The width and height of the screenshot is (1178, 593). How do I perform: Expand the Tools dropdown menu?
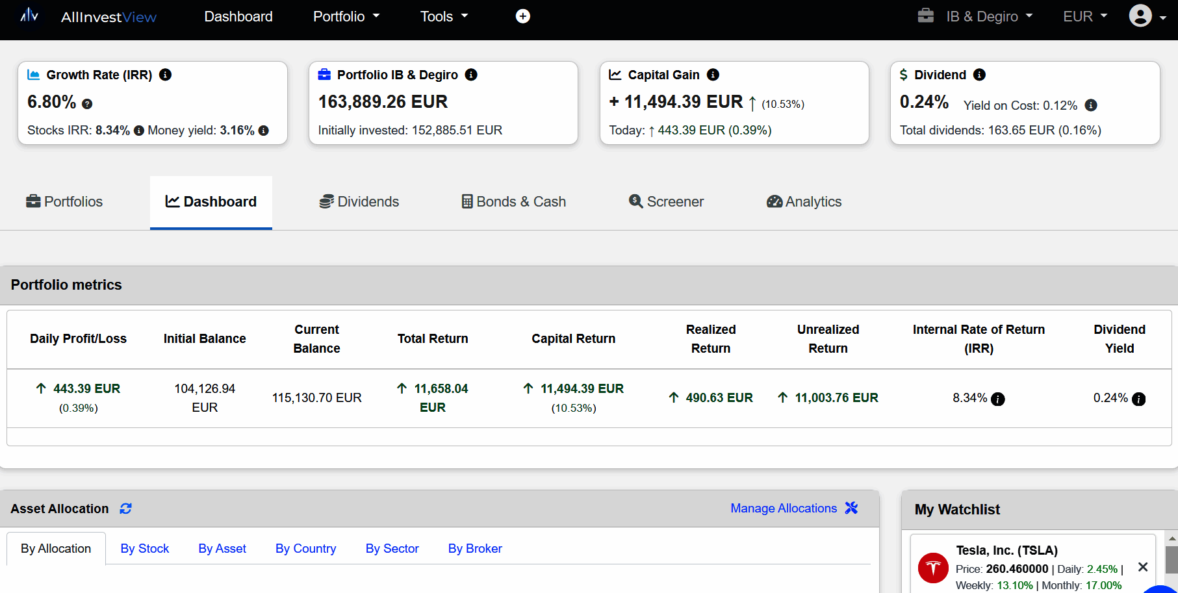coord(444,16)
